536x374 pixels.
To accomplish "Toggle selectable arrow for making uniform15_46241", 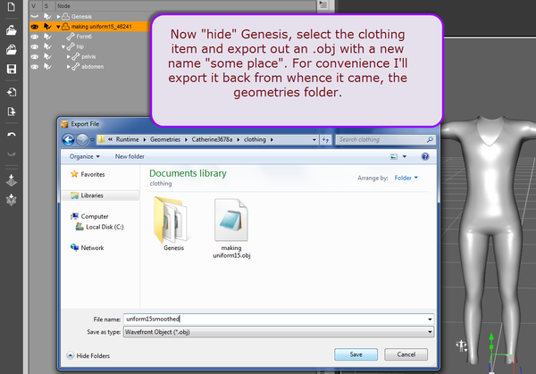I will (47, 27).
